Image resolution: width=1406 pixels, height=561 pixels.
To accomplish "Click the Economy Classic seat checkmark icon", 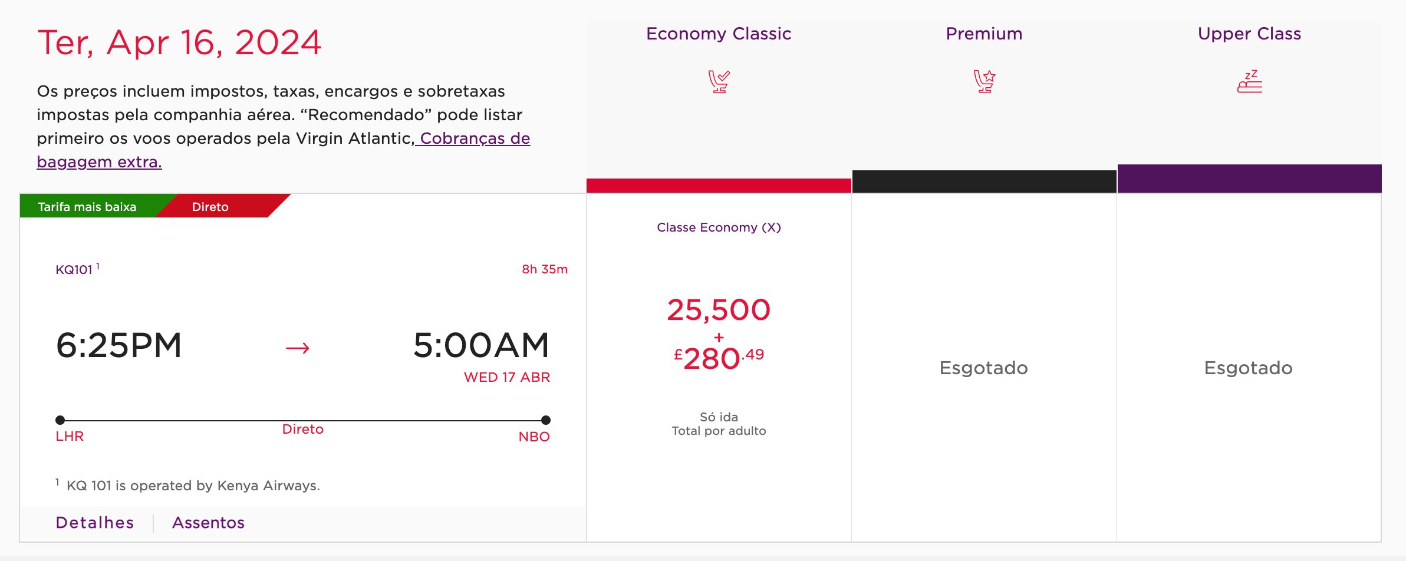I will [719, 82].
